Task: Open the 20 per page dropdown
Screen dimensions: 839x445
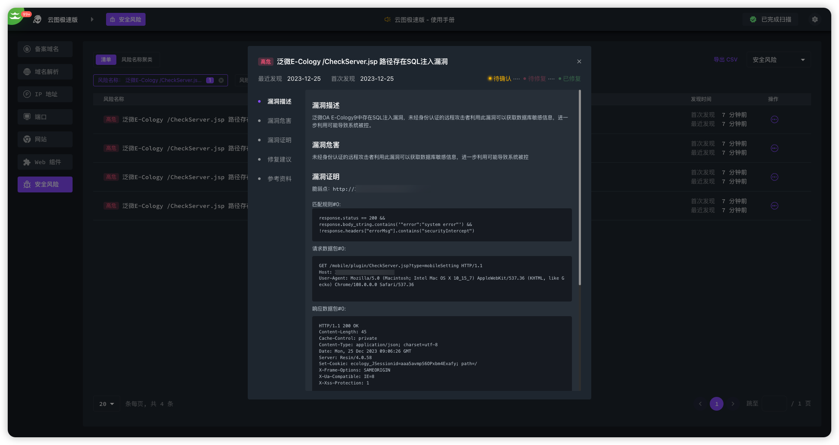Action: point(106,404)
